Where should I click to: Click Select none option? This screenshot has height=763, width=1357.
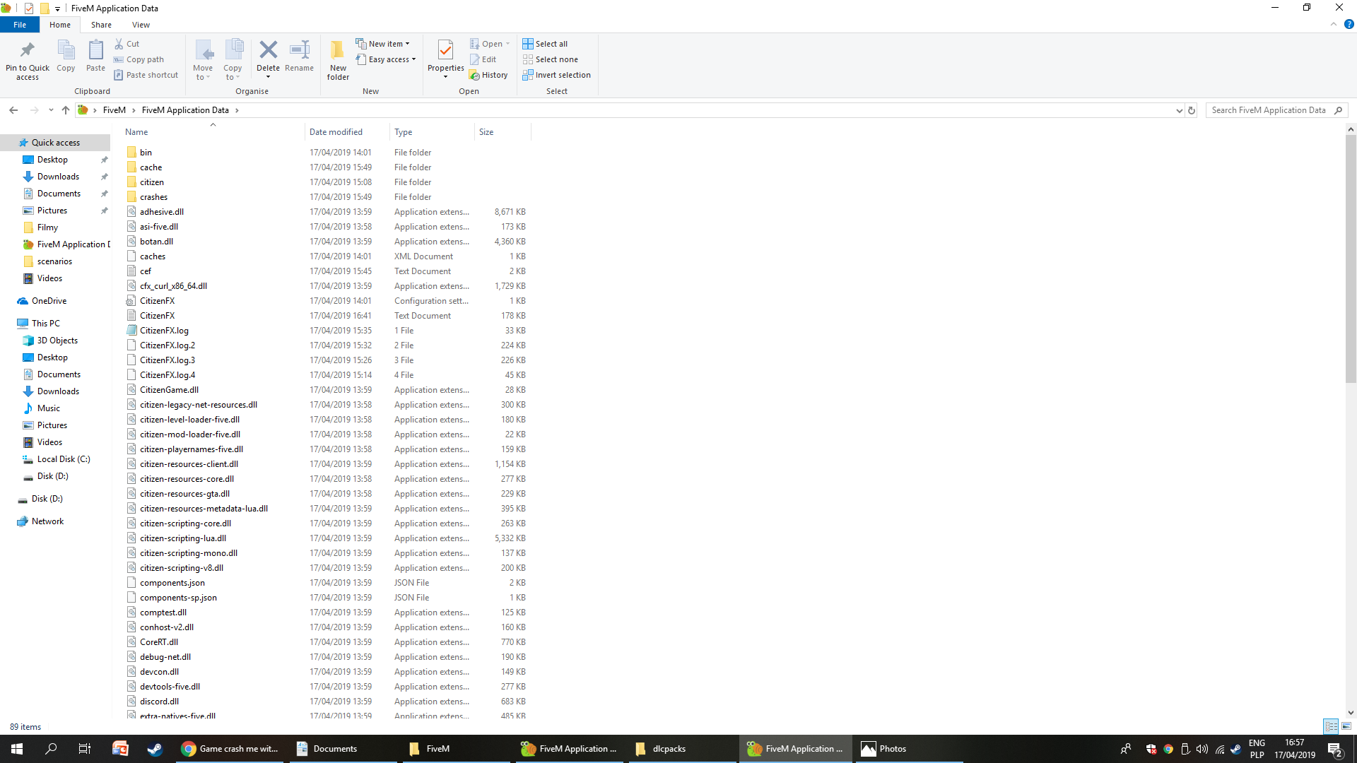(550, 59)
